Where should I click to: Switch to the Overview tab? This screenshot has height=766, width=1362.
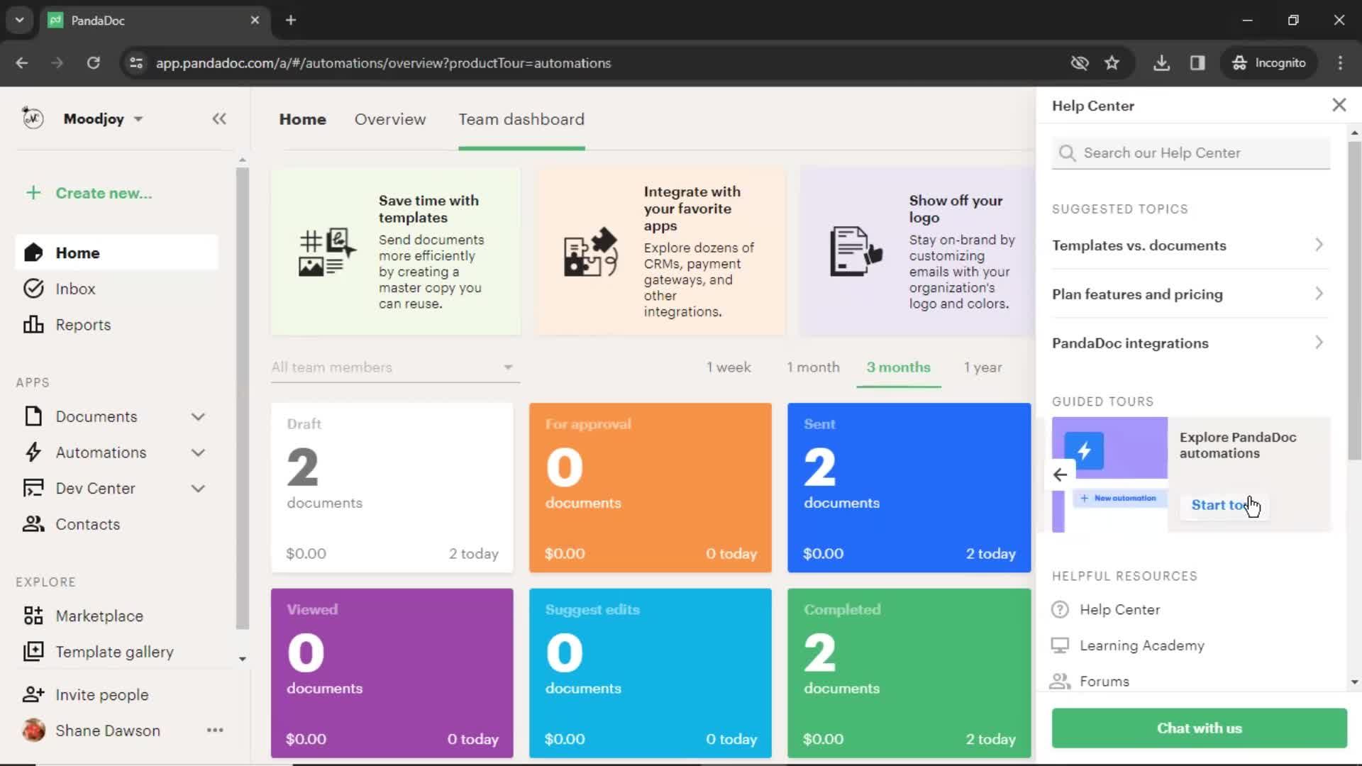coord(390,118)
